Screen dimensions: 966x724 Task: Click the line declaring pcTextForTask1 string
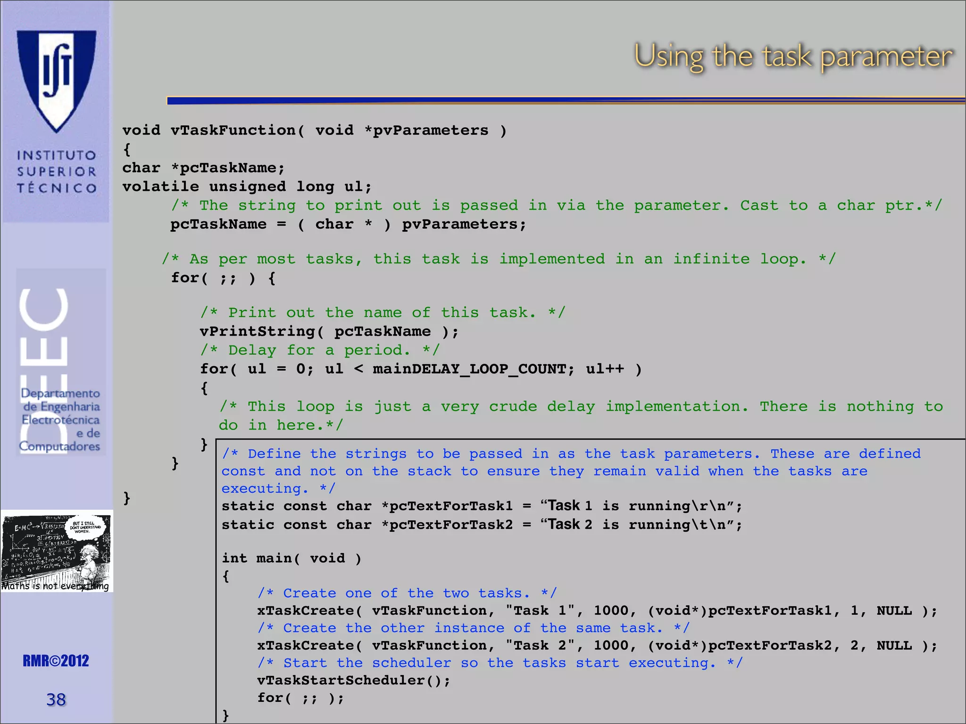click(x=482, y=506)
